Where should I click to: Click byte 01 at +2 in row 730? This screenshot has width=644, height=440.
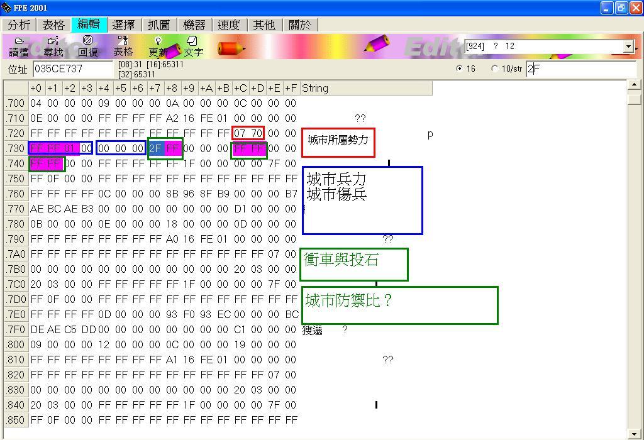[70, 148]
